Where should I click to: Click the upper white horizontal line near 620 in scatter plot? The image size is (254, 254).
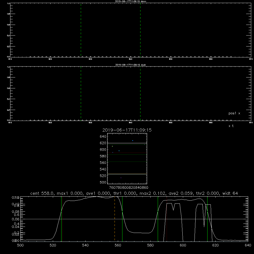[x=127, y=143]
